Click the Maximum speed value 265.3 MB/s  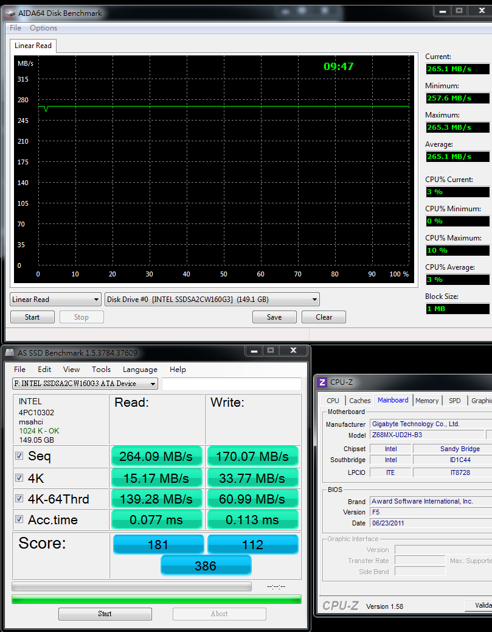[458, 127]
